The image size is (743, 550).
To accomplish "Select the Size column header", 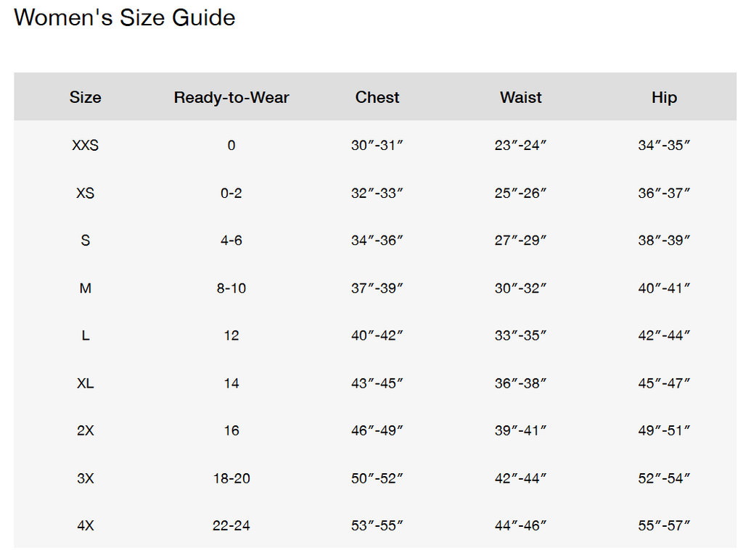I will (86, 97).
